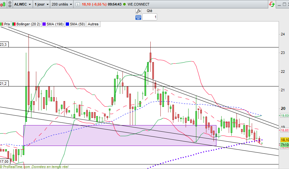Open the ALWEC ticker dropdown
Screen dimensions: 289x169
(22, 4)
